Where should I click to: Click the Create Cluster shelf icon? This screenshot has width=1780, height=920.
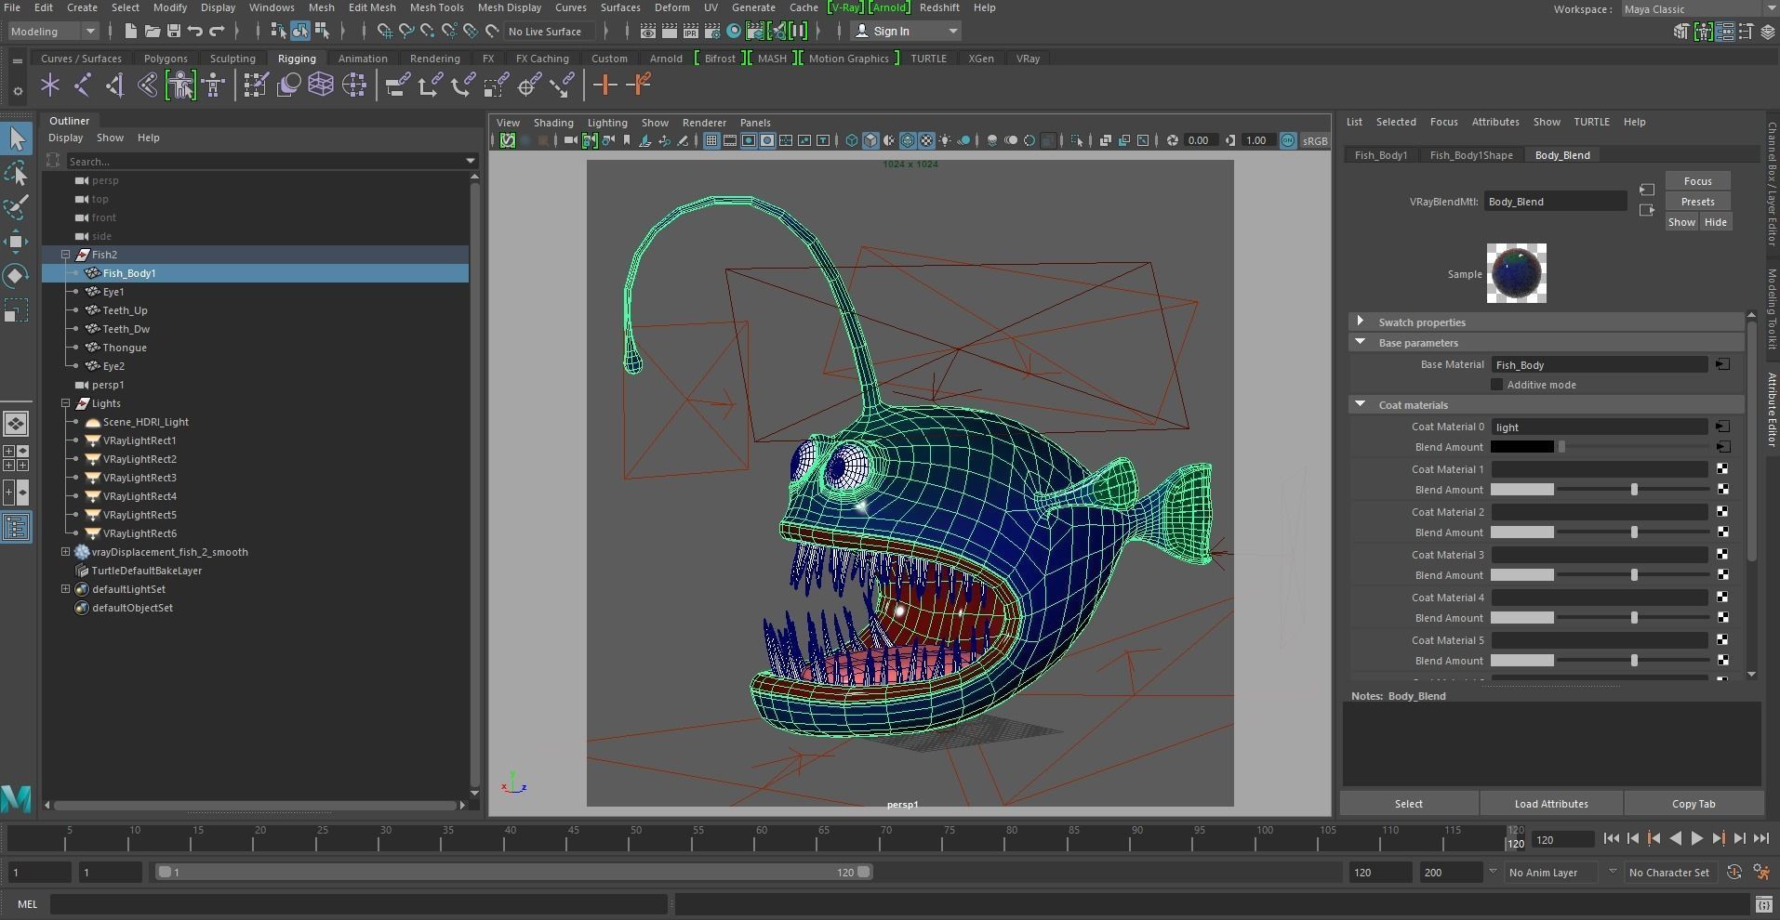pos(354,85)
